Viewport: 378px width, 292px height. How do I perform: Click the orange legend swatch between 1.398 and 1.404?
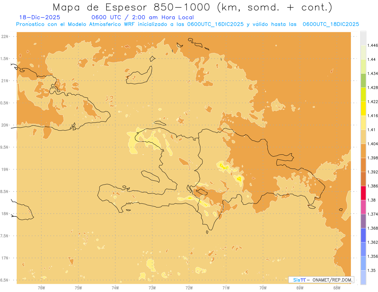coord(363,151)
